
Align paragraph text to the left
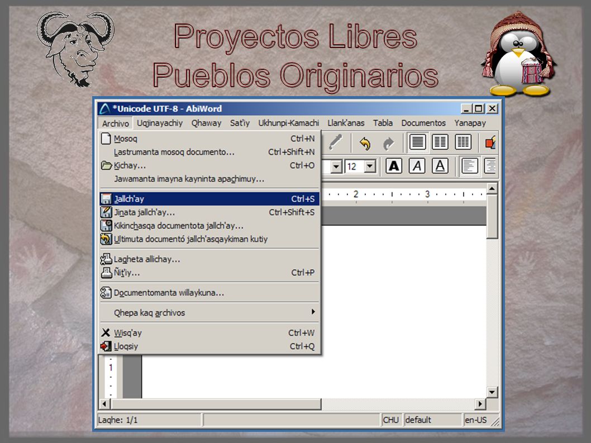(469, 166)
